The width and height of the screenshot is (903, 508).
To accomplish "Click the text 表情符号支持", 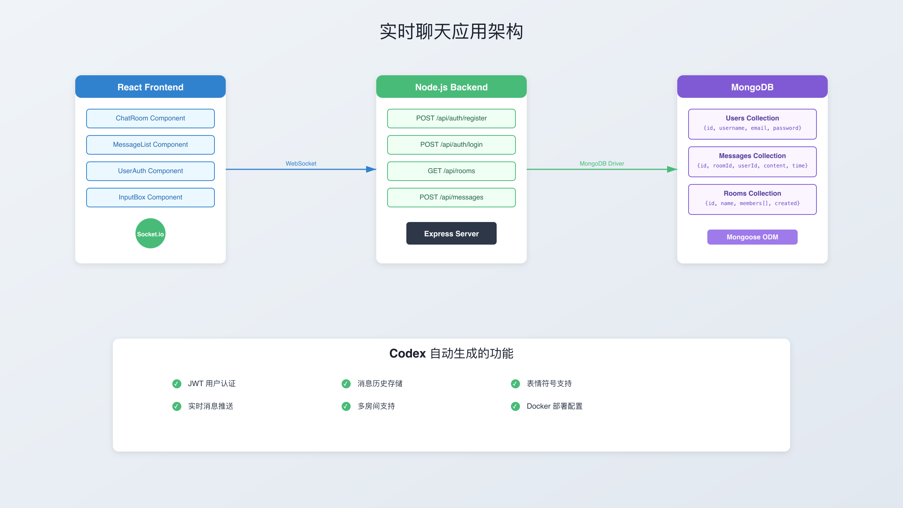I will point(549,384).
